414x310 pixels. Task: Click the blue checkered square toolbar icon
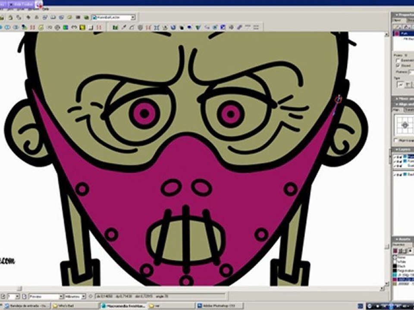coord(223,27)
